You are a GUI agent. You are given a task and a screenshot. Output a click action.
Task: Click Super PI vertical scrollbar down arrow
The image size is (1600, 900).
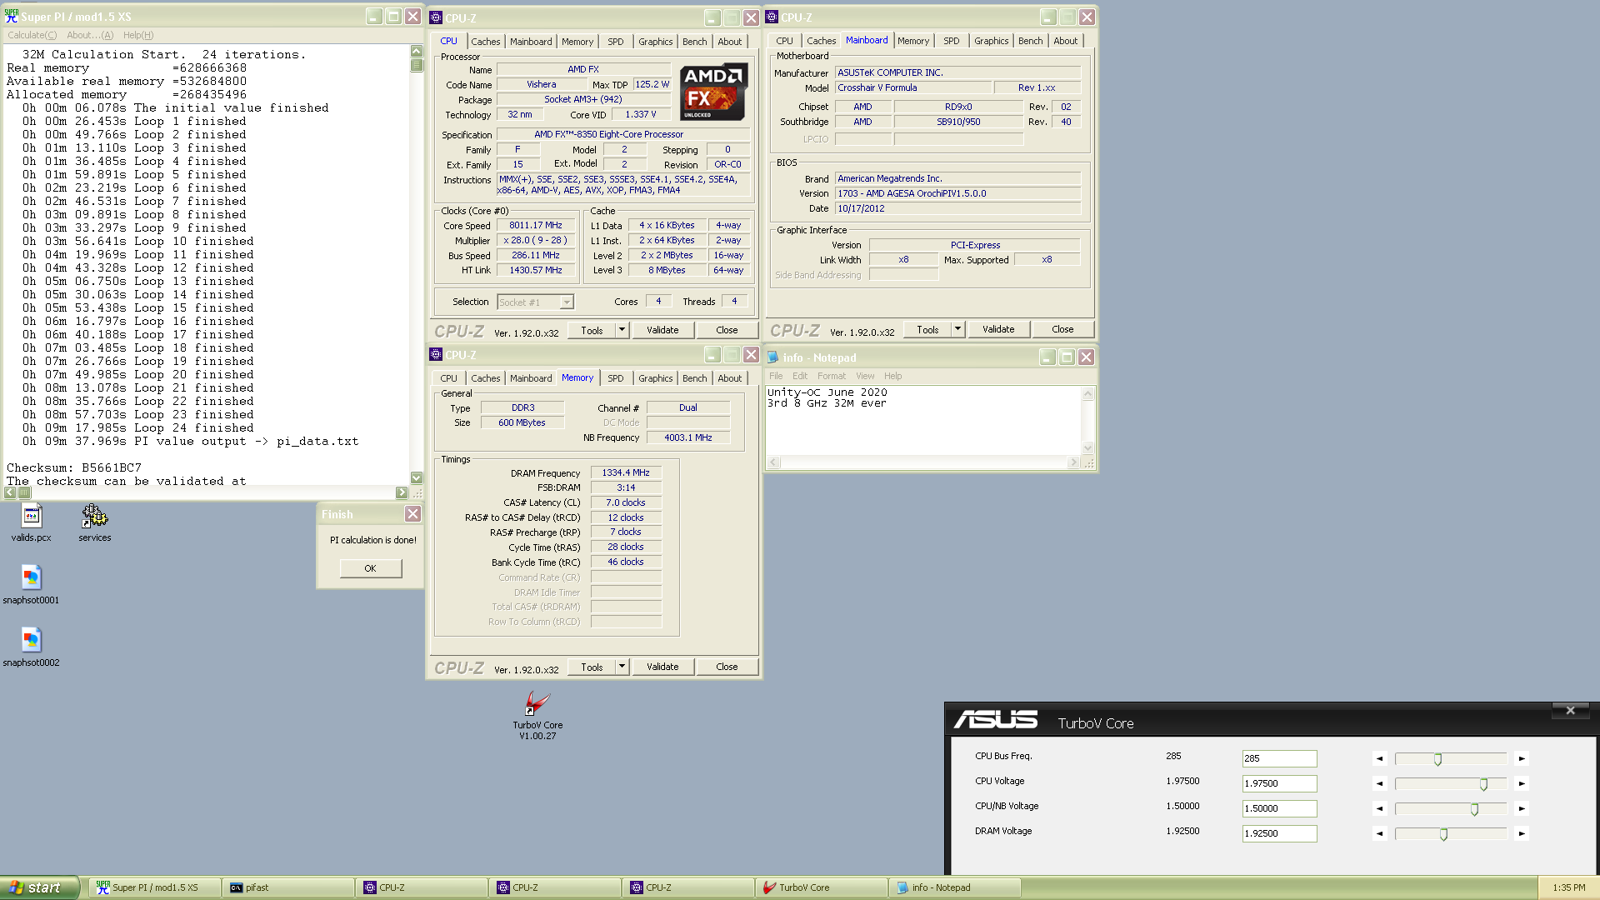(417, 477)
